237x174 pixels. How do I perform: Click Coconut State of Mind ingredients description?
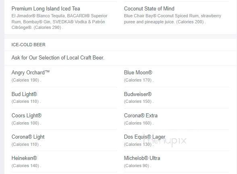(x=173, y=19)
